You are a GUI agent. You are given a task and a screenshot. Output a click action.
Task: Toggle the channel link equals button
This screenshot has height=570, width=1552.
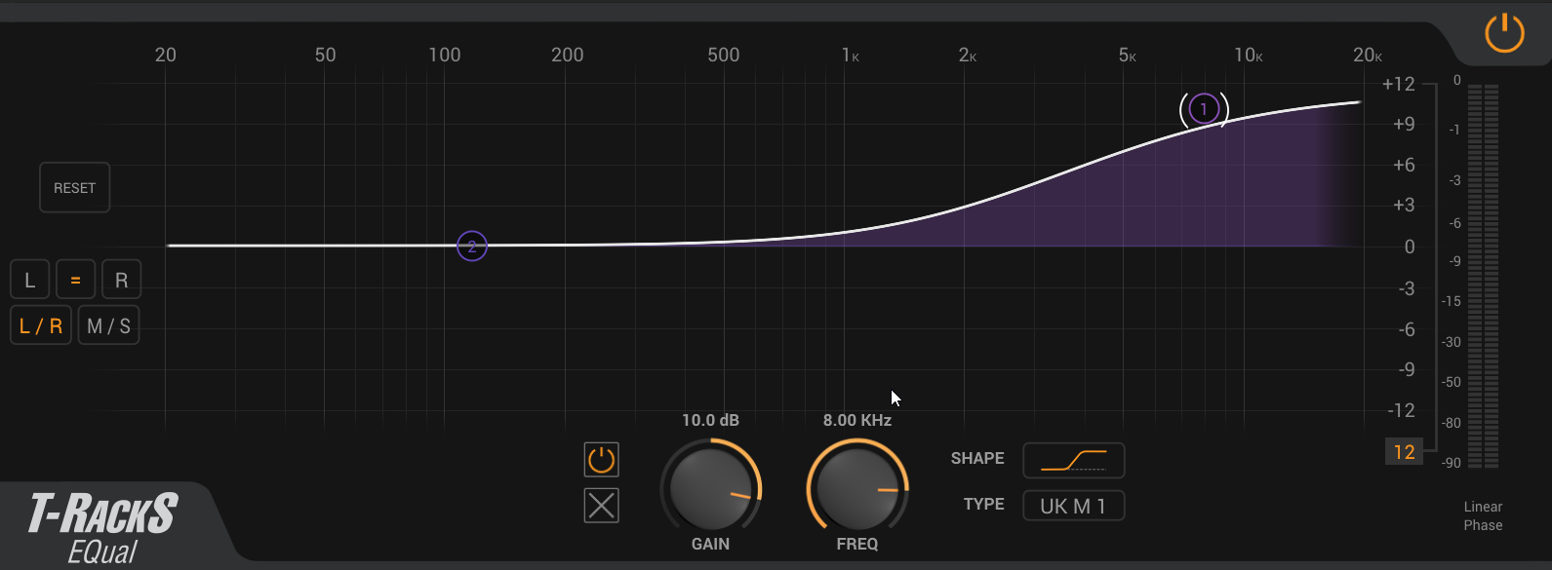75,281
